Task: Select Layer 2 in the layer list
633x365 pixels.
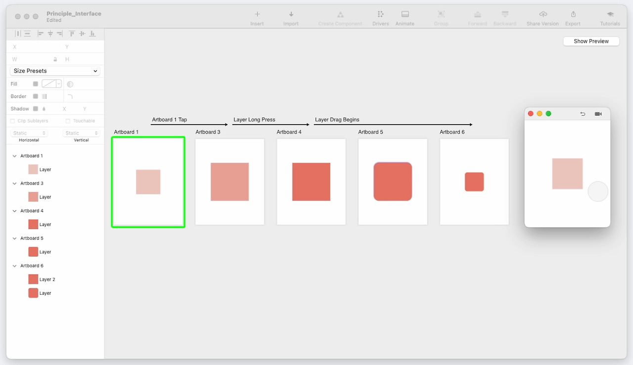Action: coord(47,279)
